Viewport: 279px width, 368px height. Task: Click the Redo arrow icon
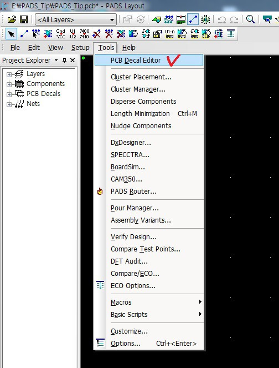234,20
